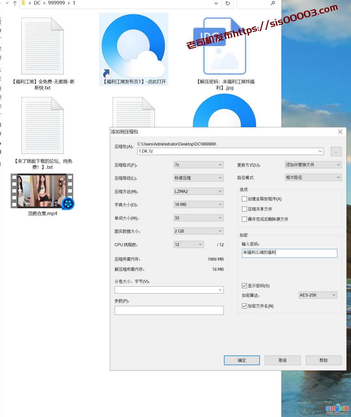Screen dimensions: 351x417
Task: Toggle 操作完成后删除源文件 checkbox
Action: (x=244, y=219)
